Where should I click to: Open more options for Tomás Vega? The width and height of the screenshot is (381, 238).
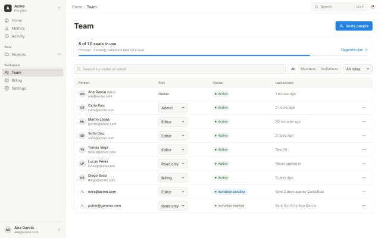pyautogui.click(x=364, y=149)
